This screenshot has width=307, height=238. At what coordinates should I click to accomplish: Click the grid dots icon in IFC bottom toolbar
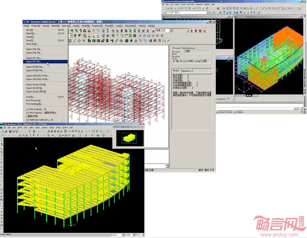[x=70, y=41]
